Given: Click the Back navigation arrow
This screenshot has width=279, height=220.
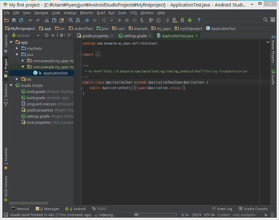Looking at the screenshot, I should click(87, 20).
